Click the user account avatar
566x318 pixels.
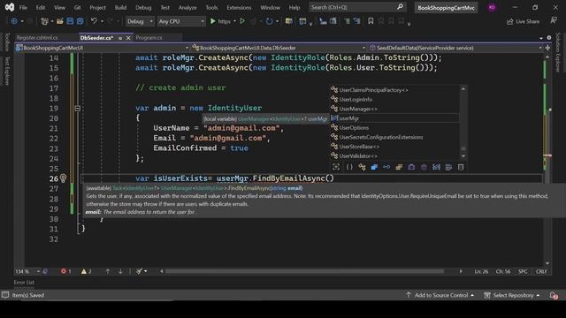coord(492,7)
